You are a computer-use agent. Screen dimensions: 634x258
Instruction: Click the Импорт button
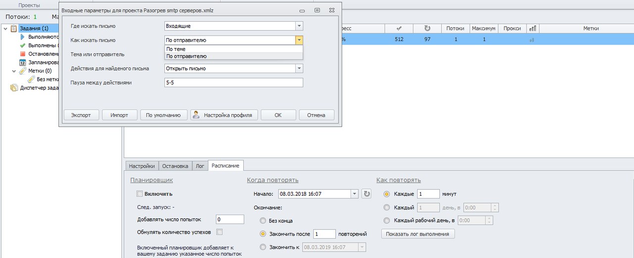[x=119, y=115]
